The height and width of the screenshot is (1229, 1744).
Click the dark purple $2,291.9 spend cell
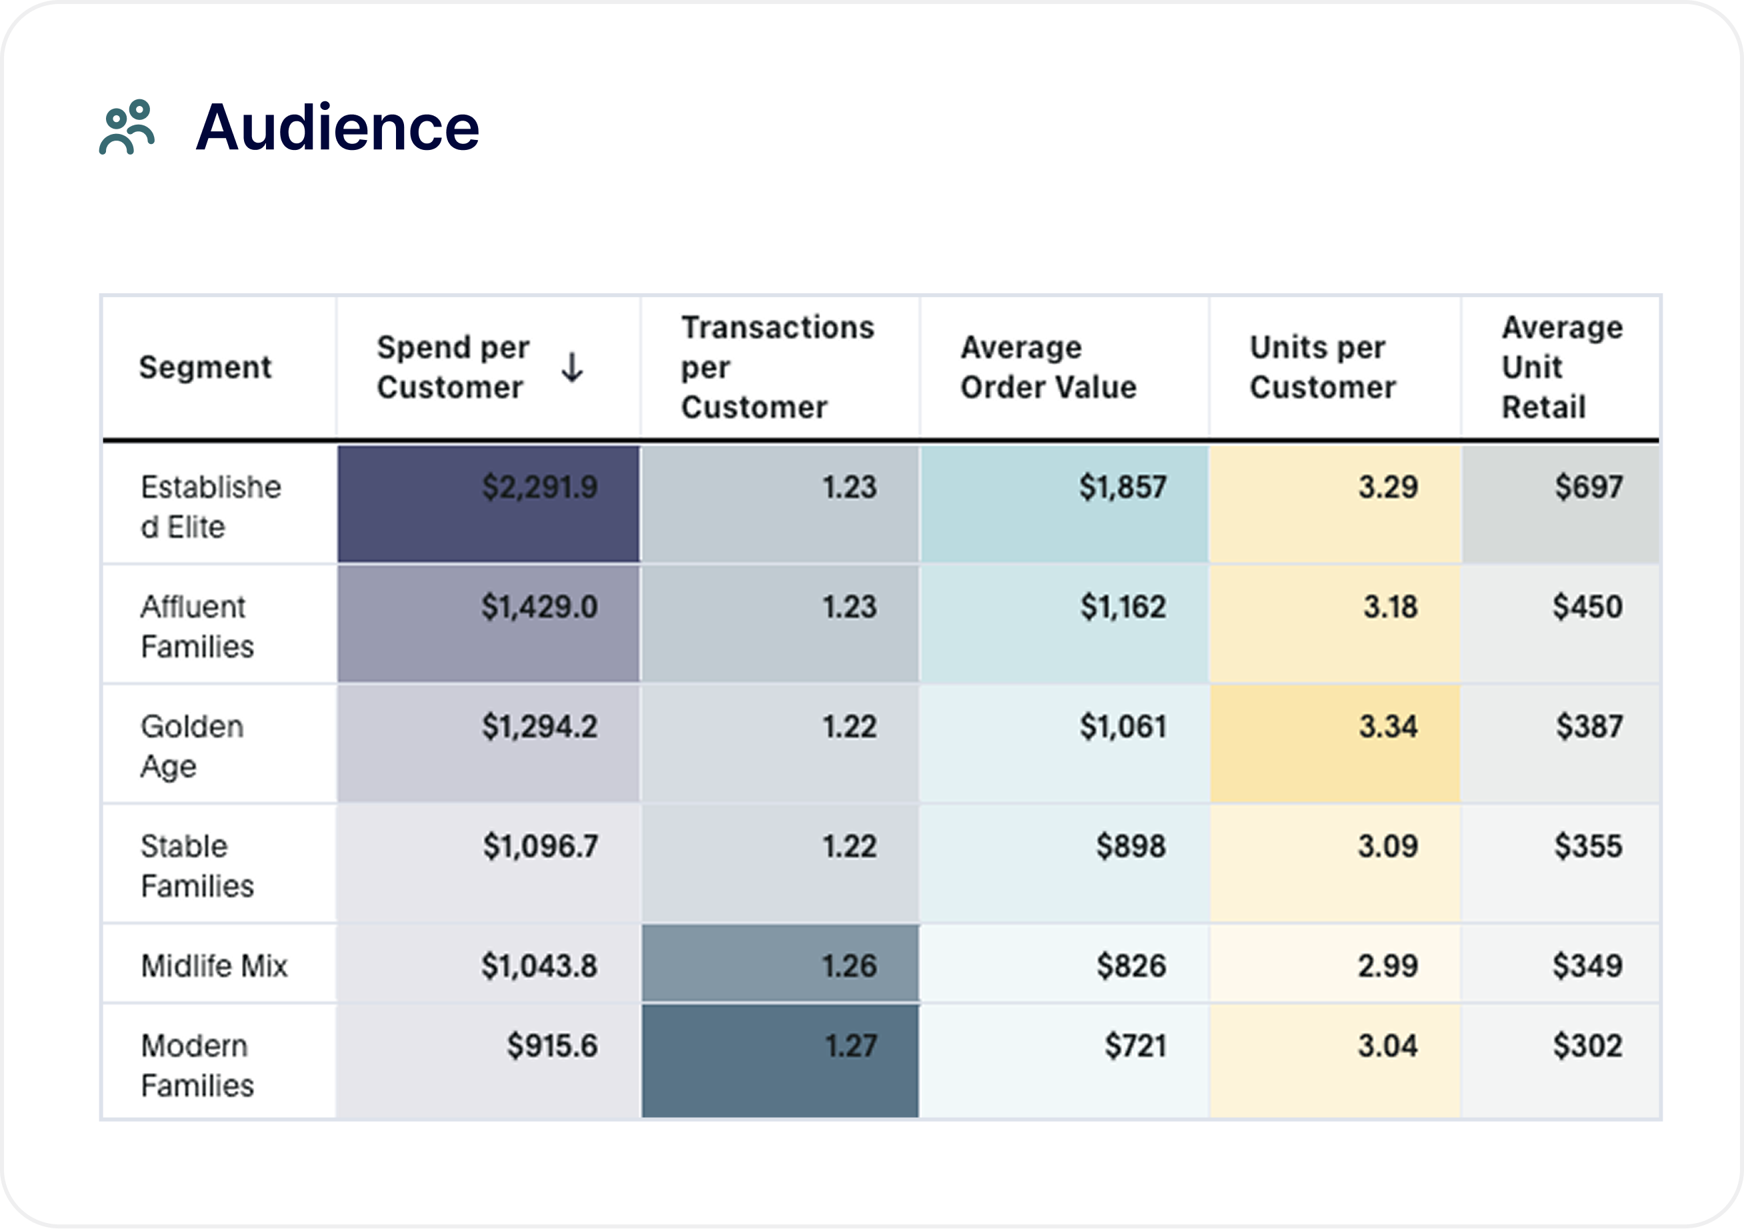tap(489, 505)
